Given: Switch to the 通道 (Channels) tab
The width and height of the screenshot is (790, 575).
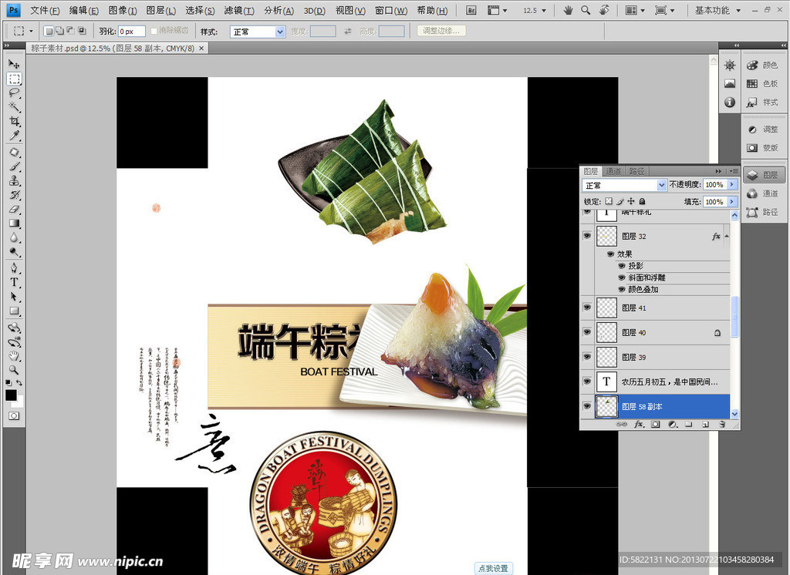Looking at the screenshot, I should pyautogui.click(x=613, y=171).
